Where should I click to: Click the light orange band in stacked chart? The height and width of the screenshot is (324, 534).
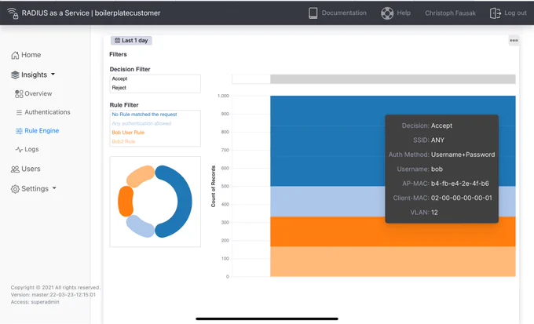tap(393, 262)
